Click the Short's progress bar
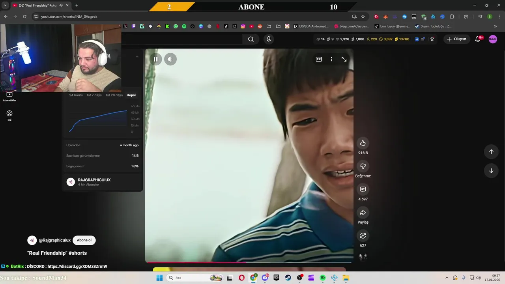The width and height of the screenshot is (505, 284). pos(249,262)
